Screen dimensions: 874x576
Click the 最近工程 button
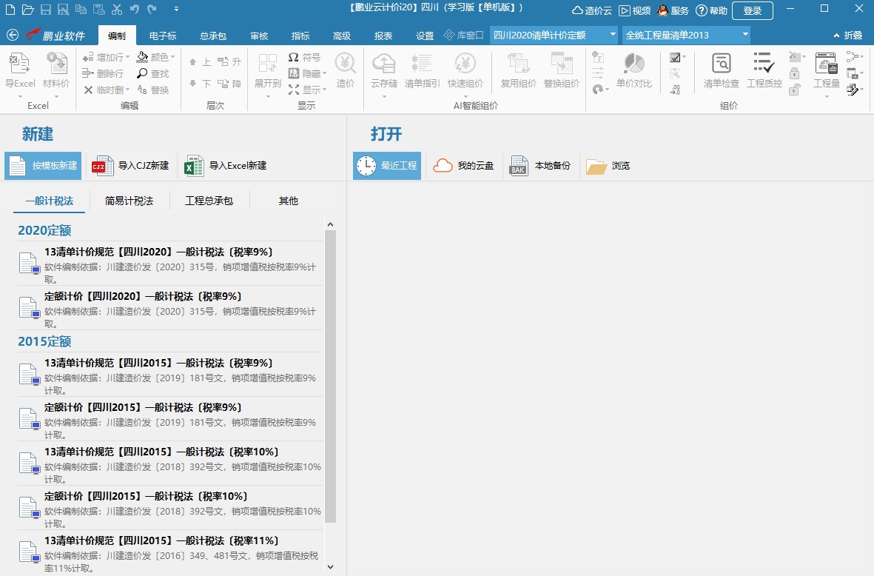[387, 166]
